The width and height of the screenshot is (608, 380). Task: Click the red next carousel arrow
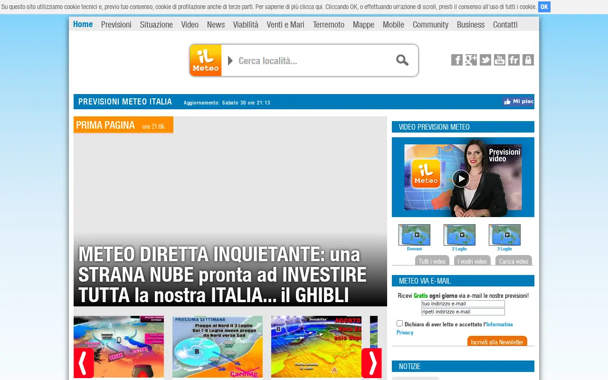pyautogui.click(x=371, y=363)
